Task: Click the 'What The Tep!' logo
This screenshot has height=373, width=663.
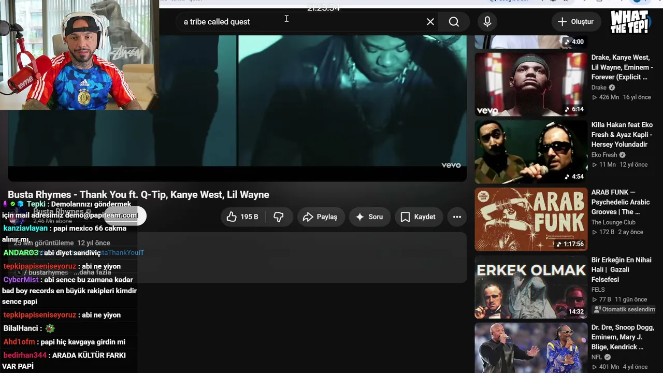Action: [x=630, y=22]
